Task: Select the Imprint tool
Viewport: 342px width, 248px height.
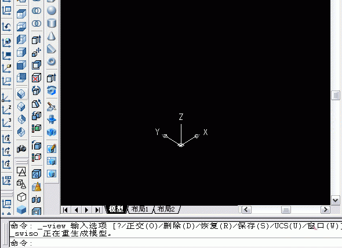Action: click(37, 174)
